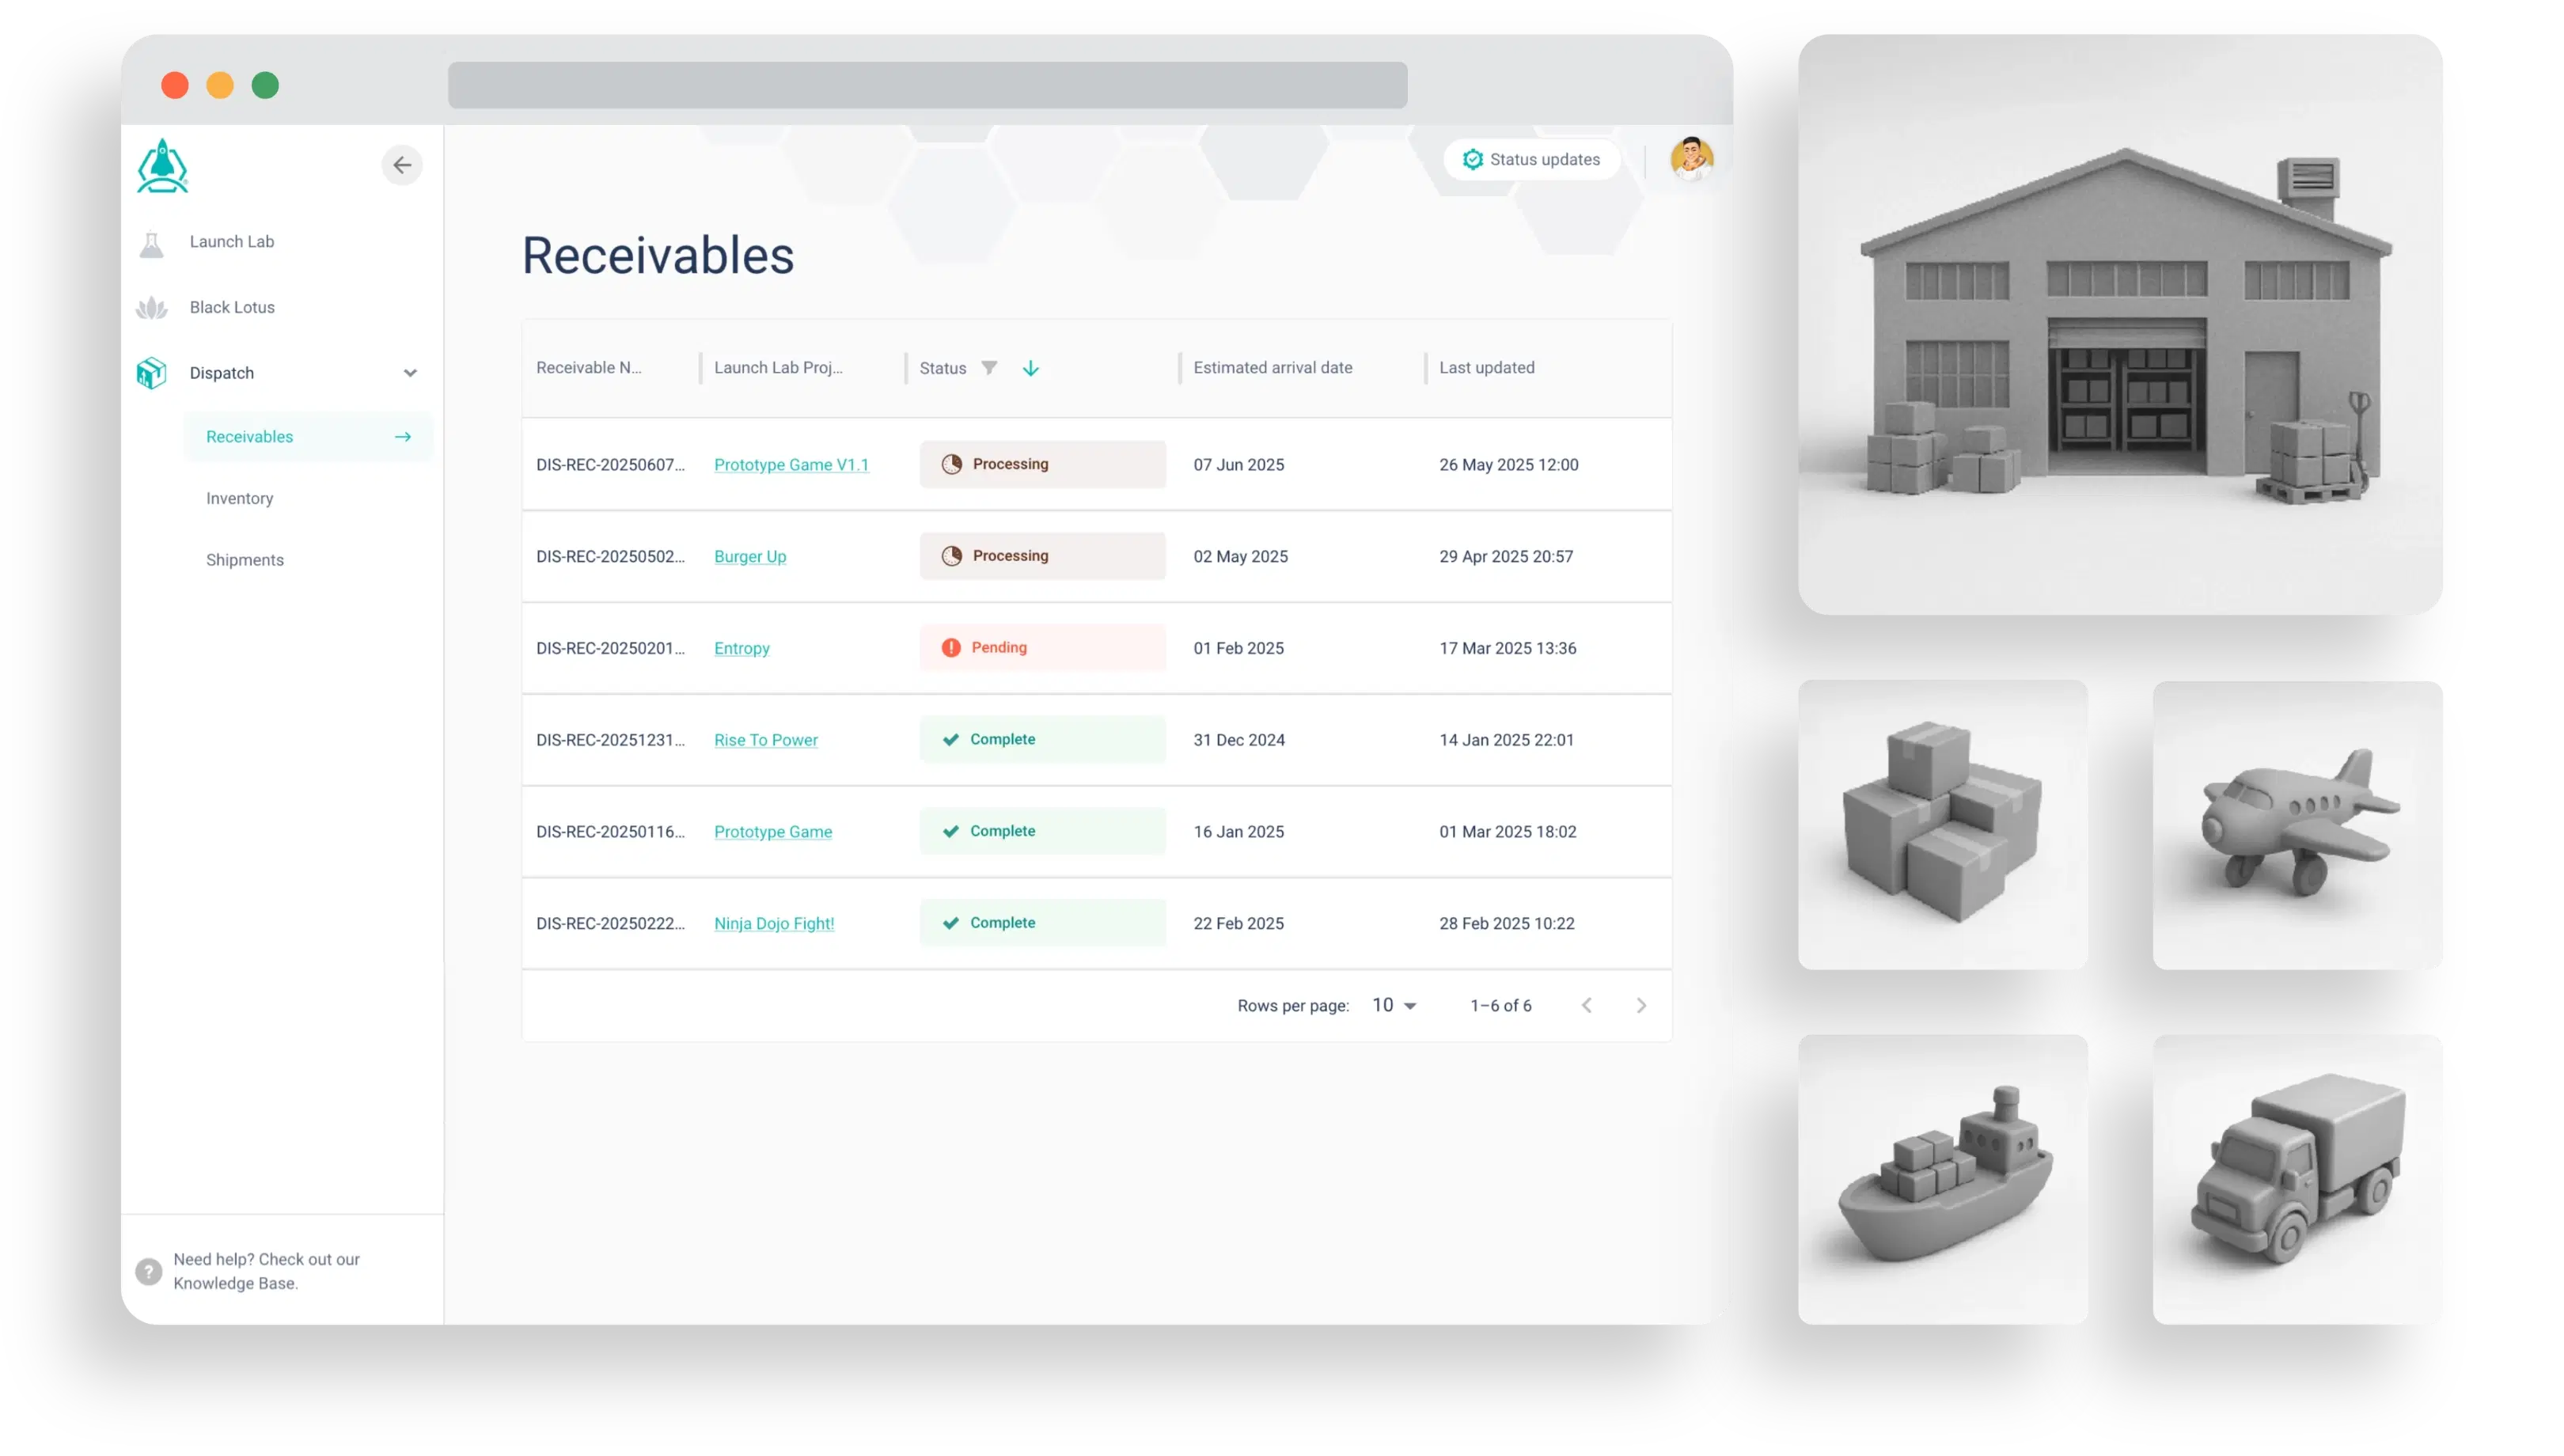Select the Launch Lab flask icon
2564x1456 pixels.
[x=151, y=243]
